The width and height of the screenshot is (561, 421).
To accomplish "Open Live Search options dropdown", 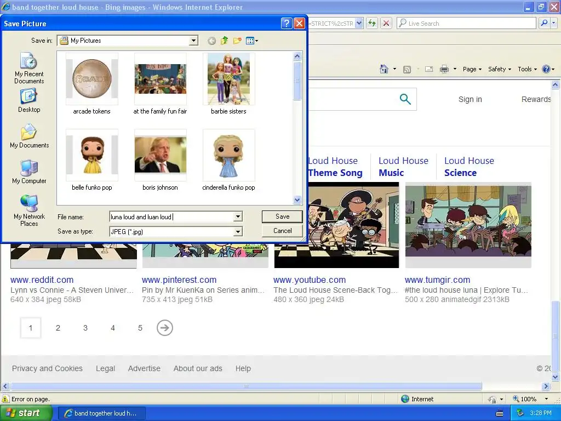I will tap(554, 23).
